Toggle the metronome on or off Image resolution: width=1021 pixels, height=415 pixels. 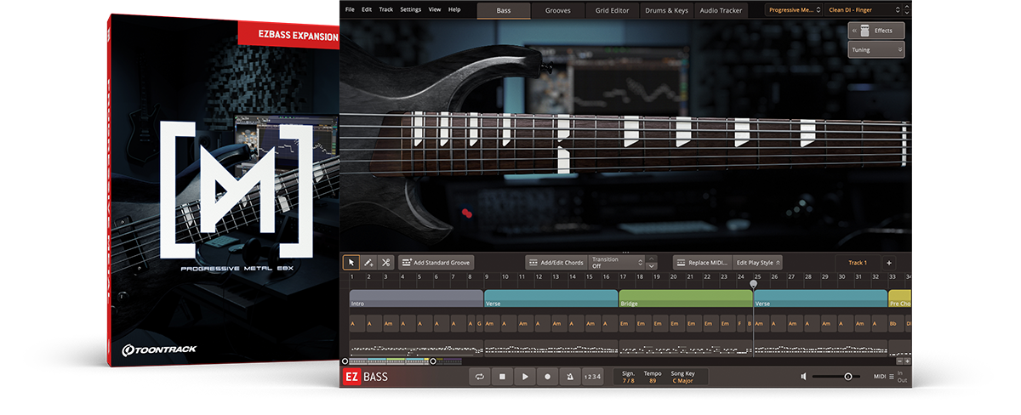tap(569, 377)
